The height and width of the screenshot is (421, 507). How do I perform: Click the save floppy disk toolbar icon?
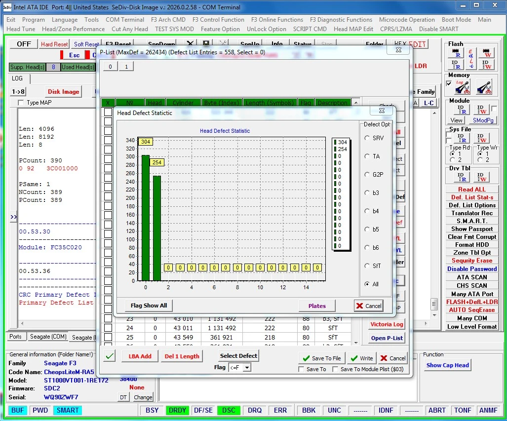click(x=206, y=43)
